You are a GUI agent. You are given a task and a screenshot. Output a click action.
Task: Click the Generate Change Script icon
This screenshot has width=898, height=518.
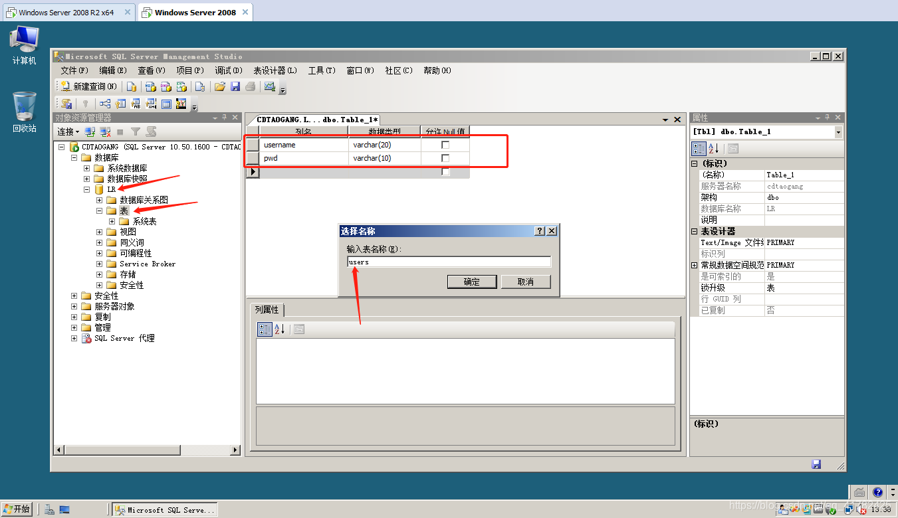[x=66, y=104]
